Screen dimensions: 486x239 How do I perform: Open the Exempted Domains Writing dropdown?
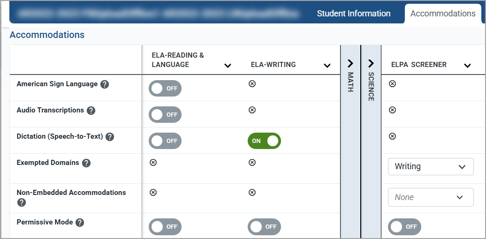[x=431, y=167]
